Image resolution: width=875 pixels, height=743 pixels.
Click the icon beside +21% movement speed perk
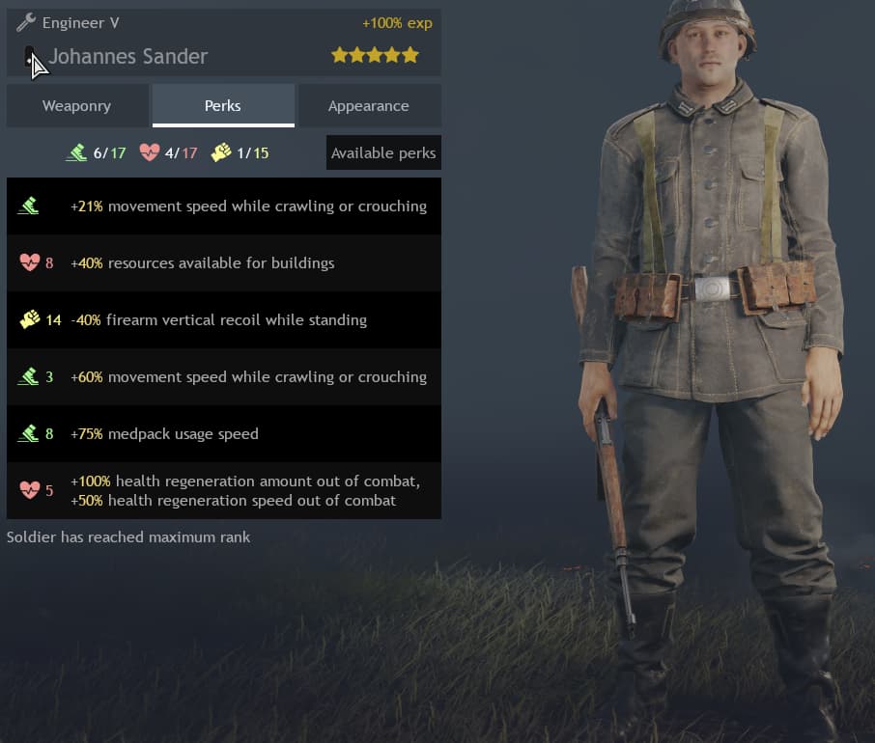[28, 206]
